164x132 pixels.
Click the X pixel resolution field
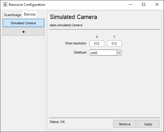pos(97,44)
